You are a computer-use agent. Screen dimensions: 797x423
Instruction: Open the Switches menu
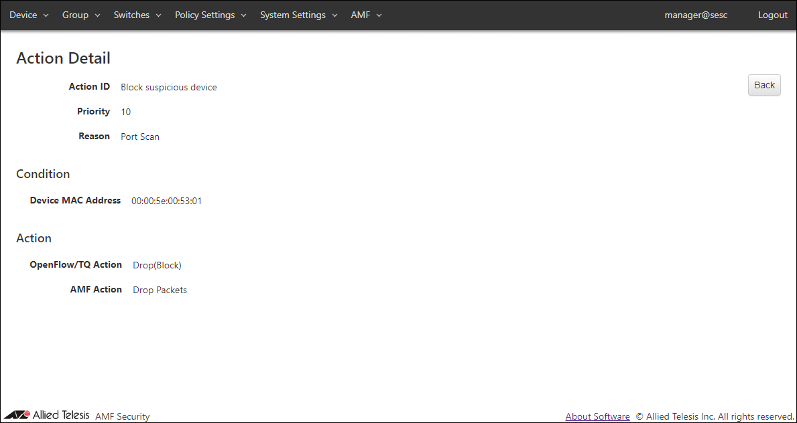pyautogui.click(x=137, y=15)
